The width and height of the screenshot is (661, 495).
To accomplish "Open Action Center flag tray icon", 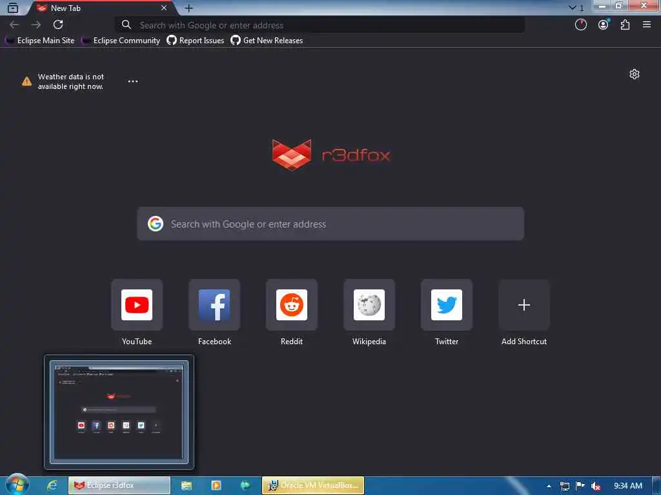I will click(580, 486).
